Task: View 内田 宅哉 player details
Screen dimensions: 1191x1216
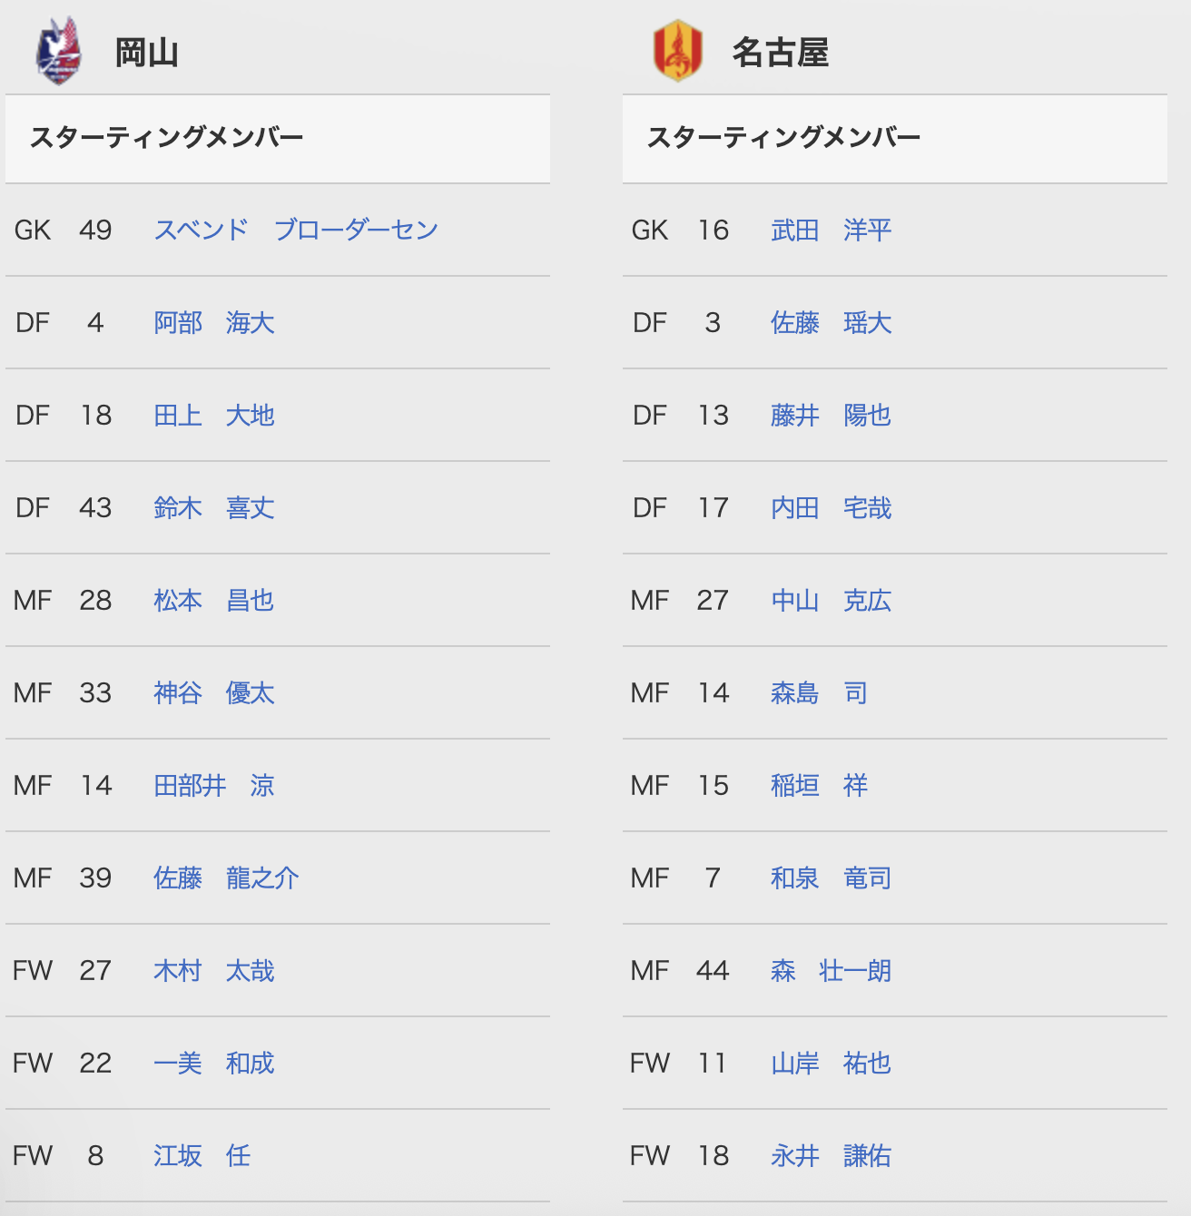Action: pyautogui.click(x=832, y=507)
